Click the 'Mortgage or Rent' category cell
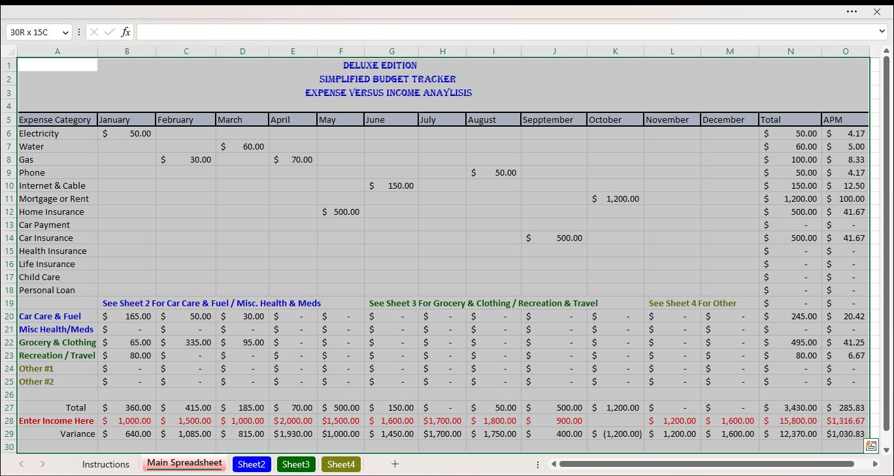Image resolution: width=894 pixels, height=476 pixels. coord(58,198)
